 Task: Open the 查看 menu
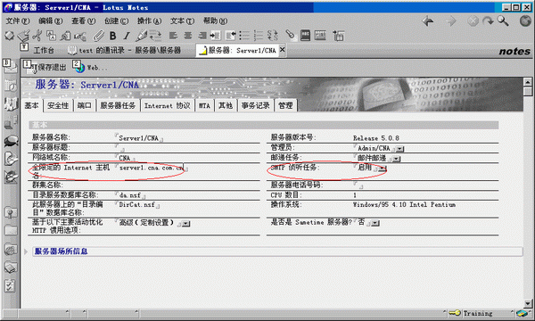84,21
